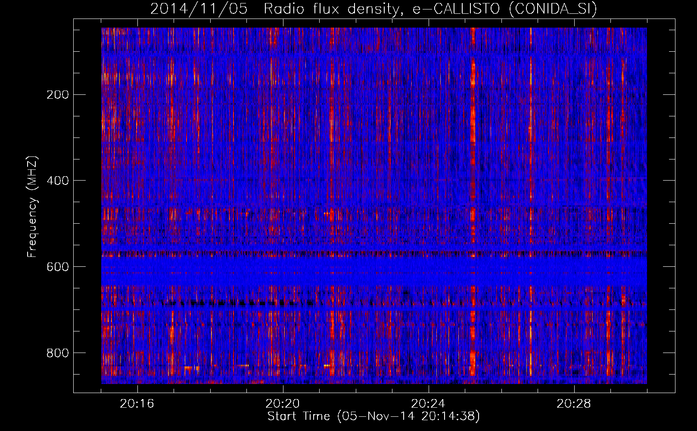This screenshot has width=697, height=431.
Task: Click the 600 MHz frequency tick label
Action: (x=57, y=267)
